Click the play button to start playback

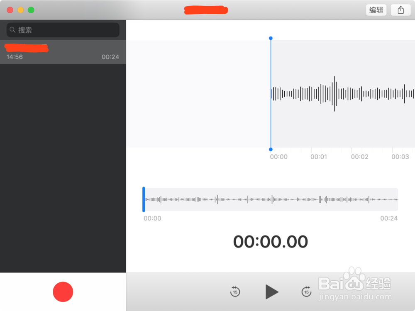(272, 292)
